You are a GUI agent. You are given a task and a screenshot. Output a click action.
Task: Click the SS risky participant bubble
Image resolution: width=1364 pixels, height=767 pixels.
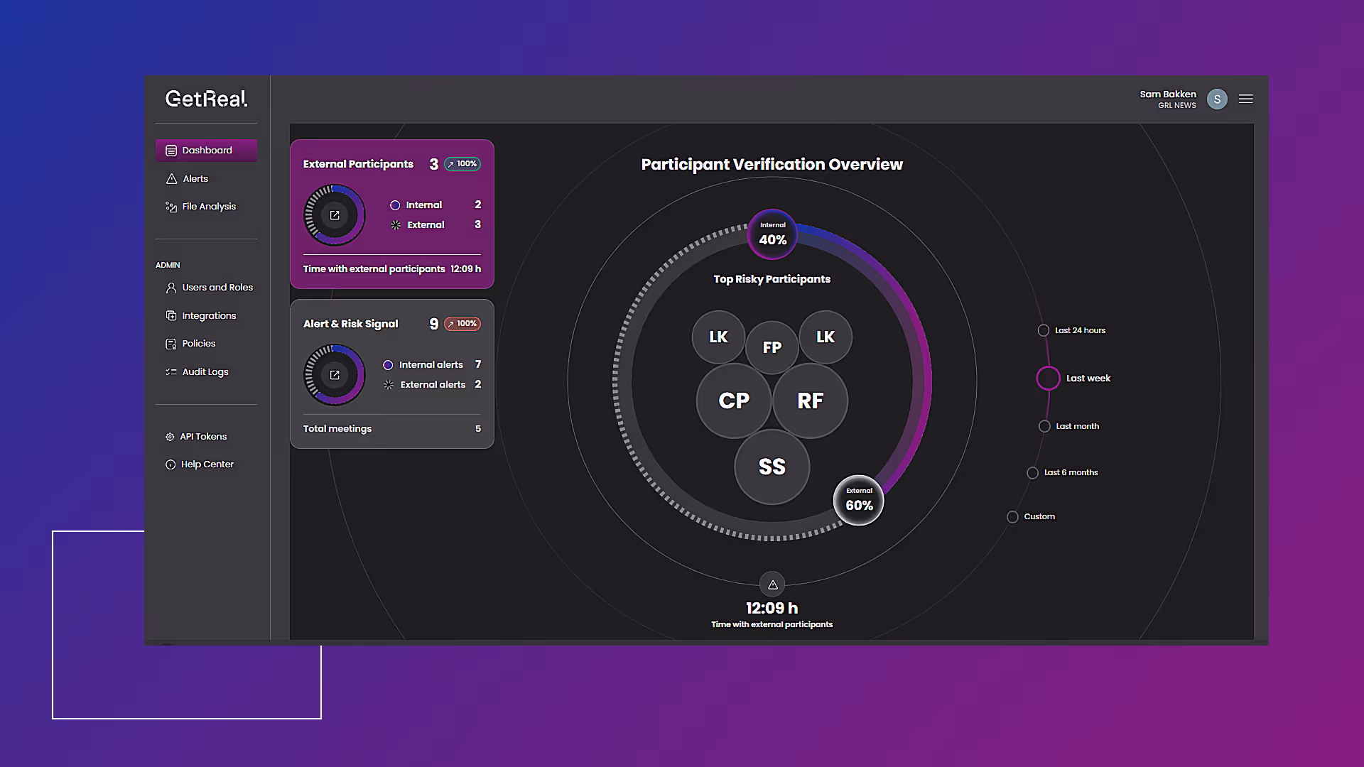(772, 467)
